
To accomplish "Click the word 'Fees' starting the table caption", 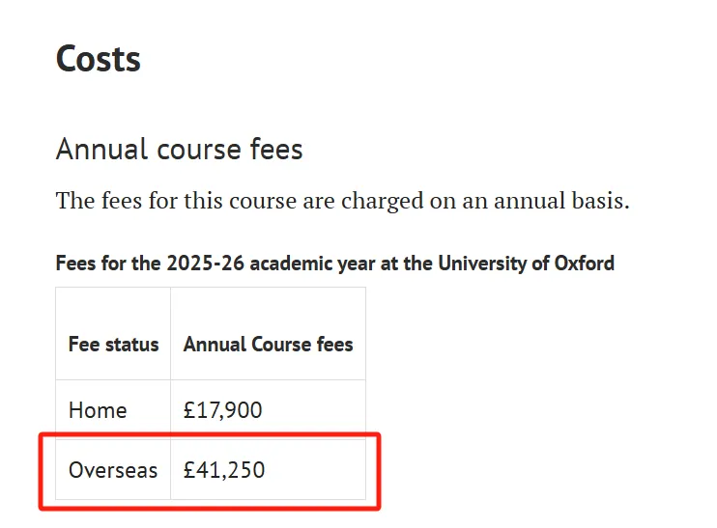I will point(76,264).
